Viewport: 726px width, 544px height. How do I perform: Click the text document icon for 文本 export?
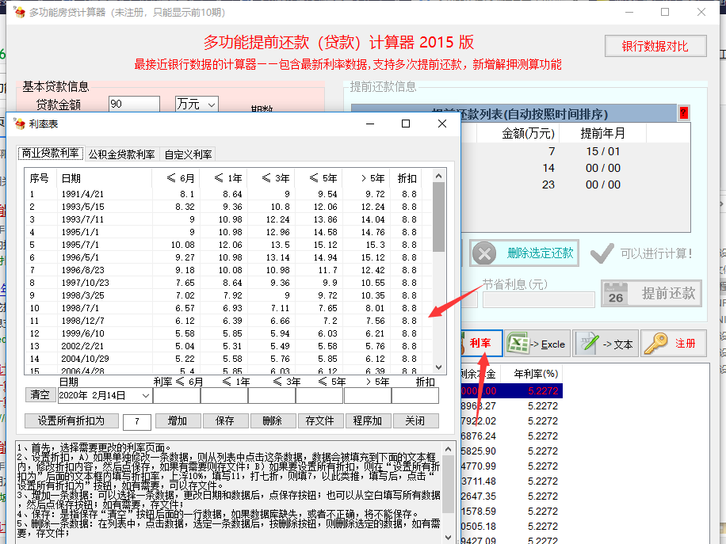pos(587,344)
